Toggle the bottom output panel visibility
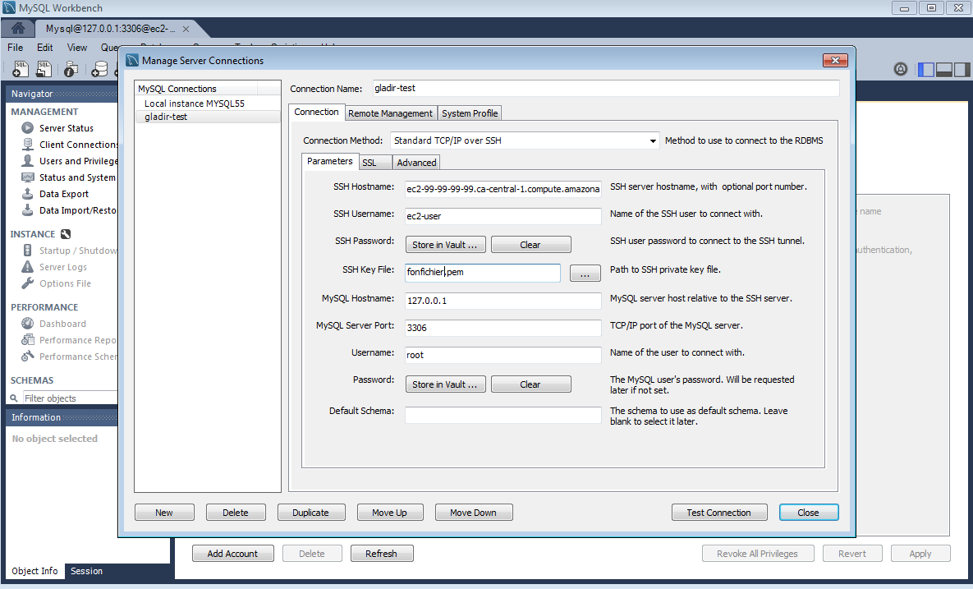The image size is (973, 589). (x=943, y=70)
